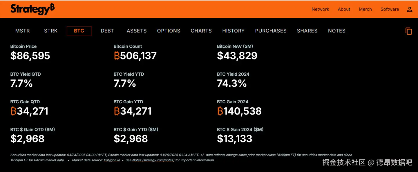Open the Merch link

click(x=365, y=9)
